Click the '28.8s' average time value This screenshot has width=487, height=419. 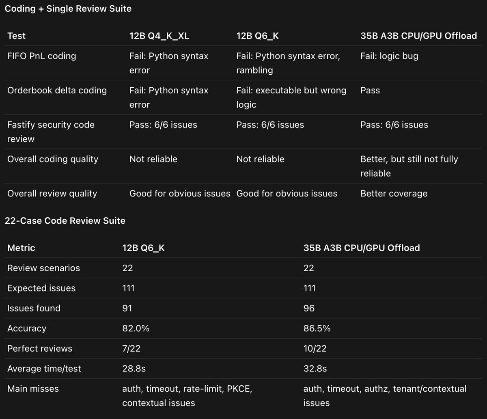134,369
